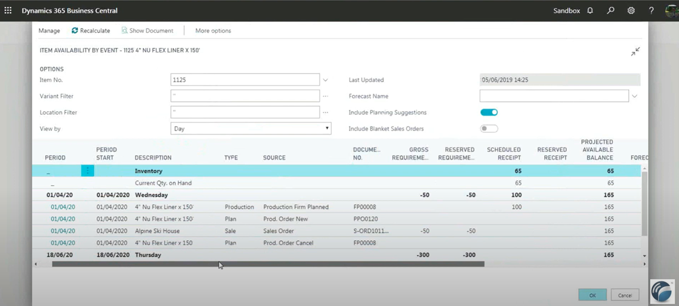
Task: Open the help question mark icon
Action: [x=651, y=10]
